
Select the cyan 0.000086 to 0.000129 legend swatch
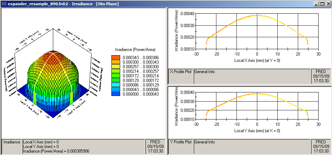[116, 85]
